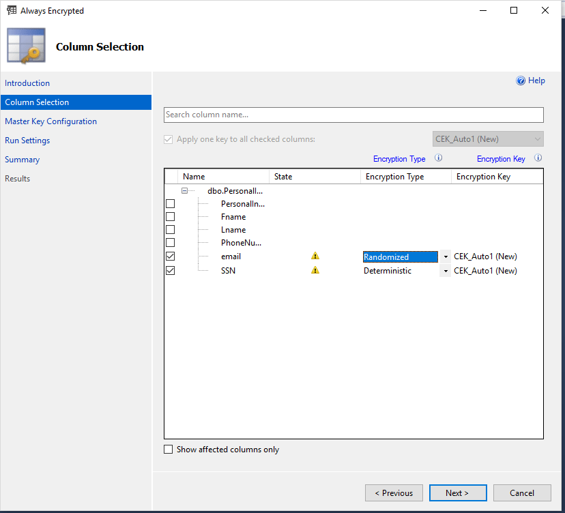Click the Always Encrypted title bar icon

click(12, 10)
